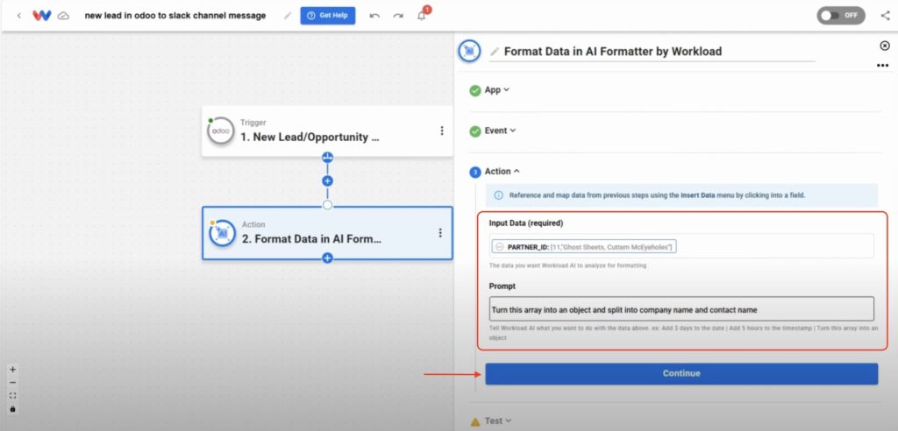Image resolution: width=898 pixels, height=431 pixels.
Task: Close the step configuration panel
Action: [x=884, y=46]
